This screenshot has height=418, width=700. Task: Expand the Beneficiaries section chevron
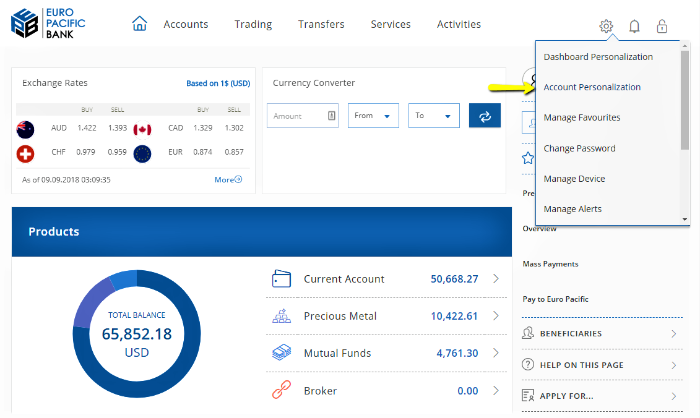tap(673, 334)
